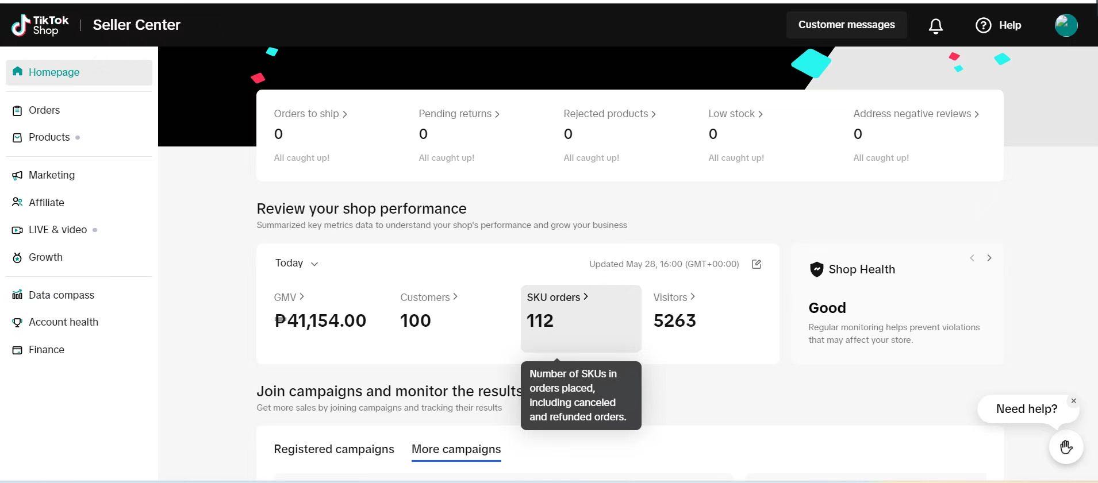Open the notifications bell

pos(936,25)
